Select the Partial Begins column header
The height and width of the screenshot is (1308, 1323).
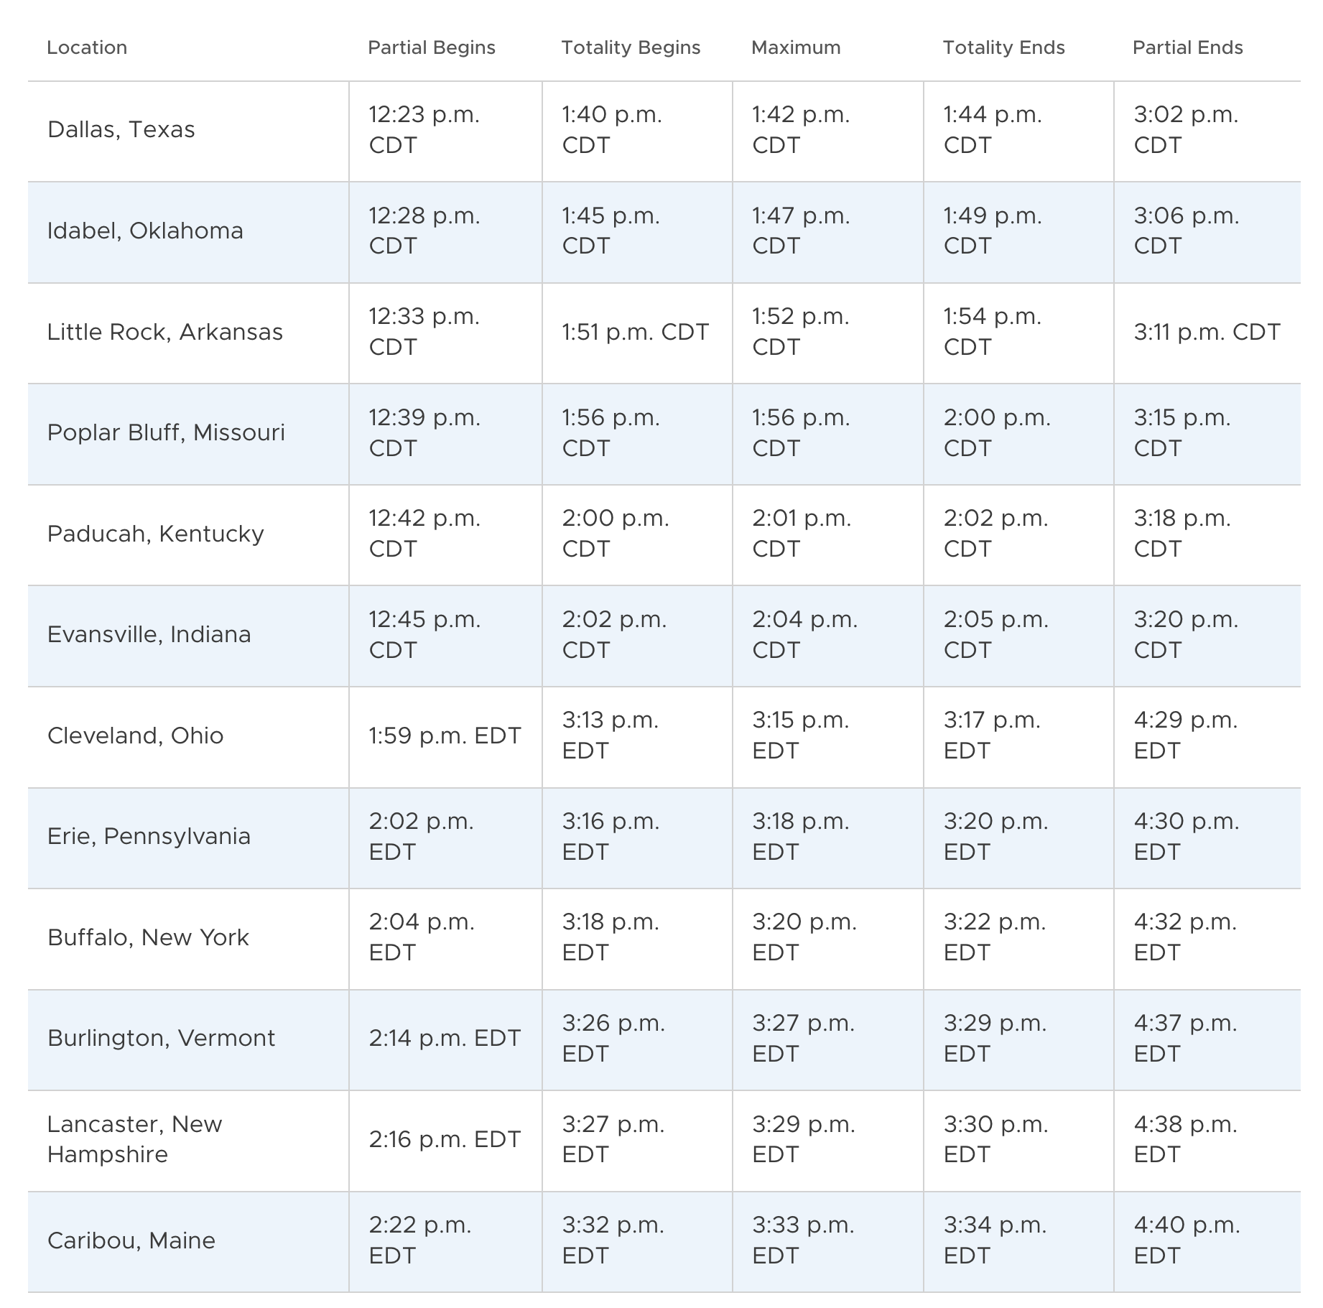pyautogui.click(x=432, y=47)
